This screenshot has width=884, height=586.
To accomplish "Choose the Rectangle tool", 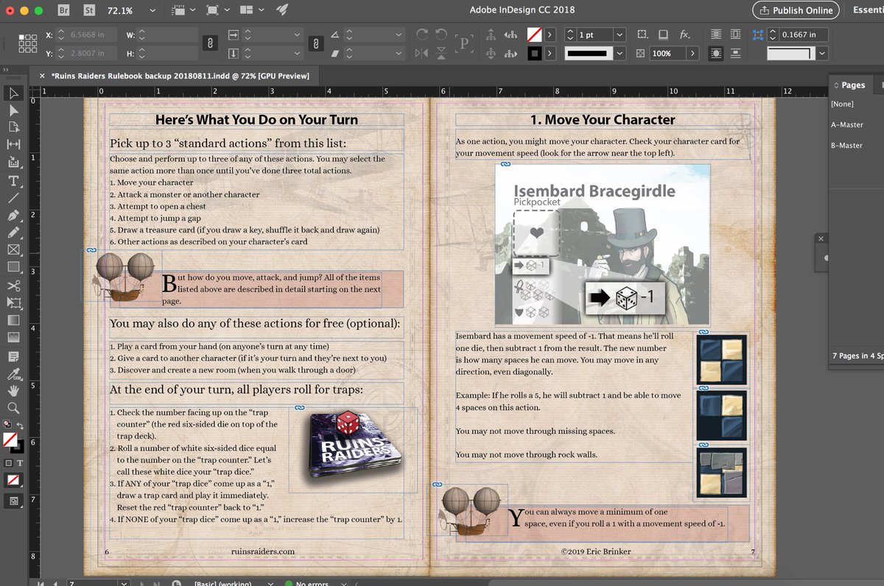I will (x=13, y=267).
